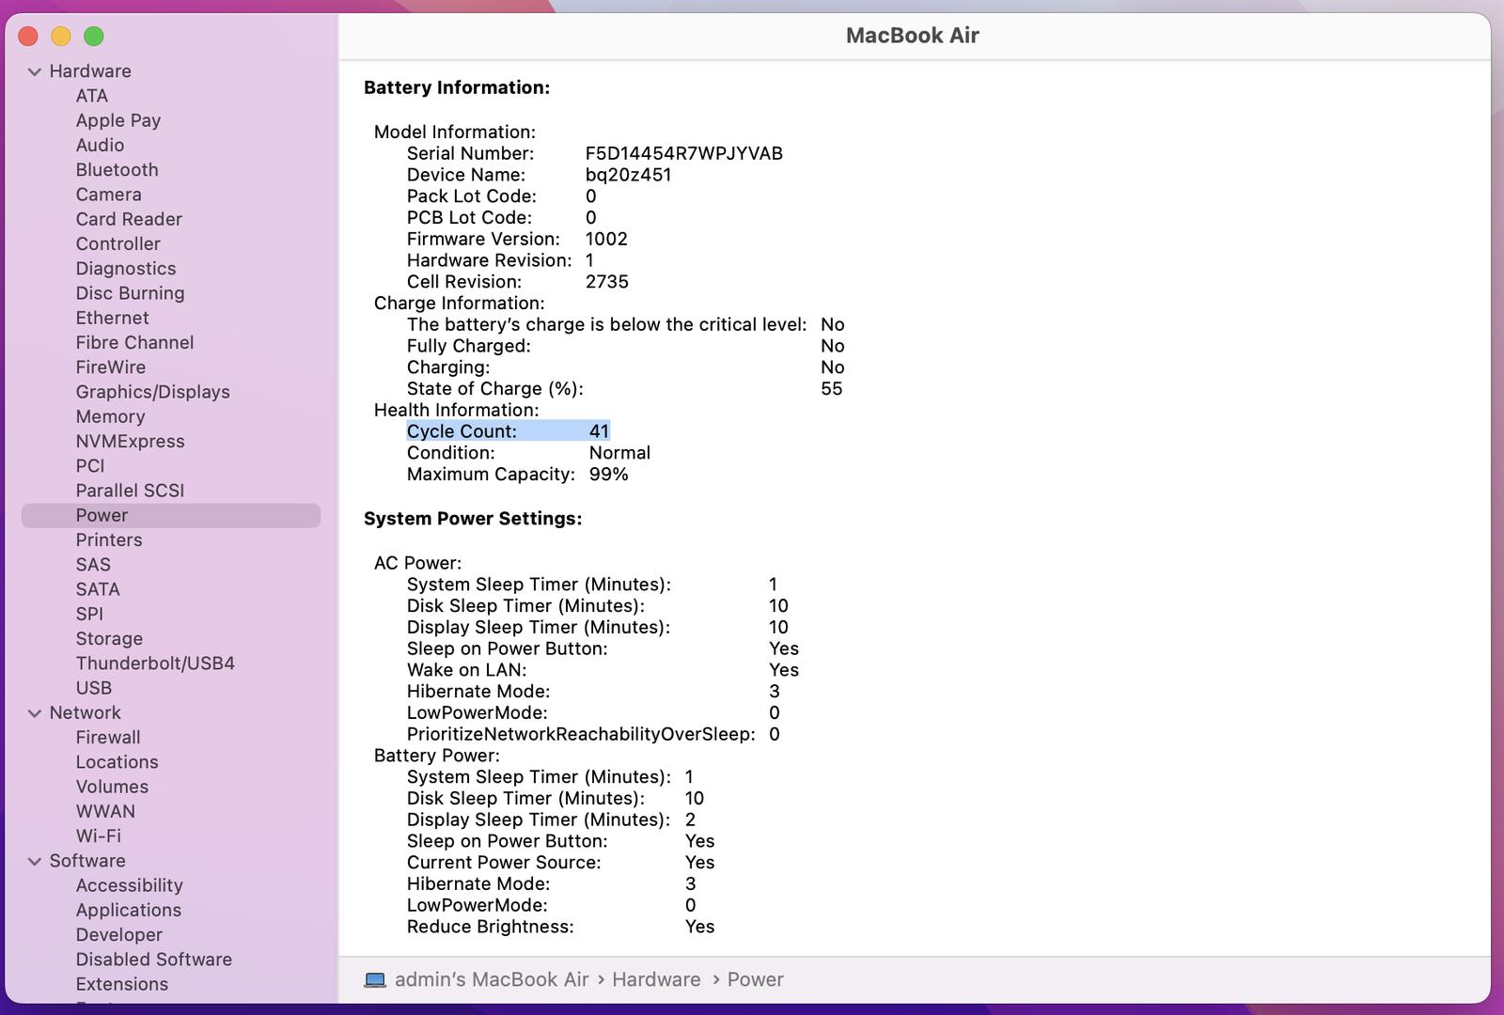This screenshot has width=1504, height=1015.
Task: Show Applications list
Action: click(128, 910)
